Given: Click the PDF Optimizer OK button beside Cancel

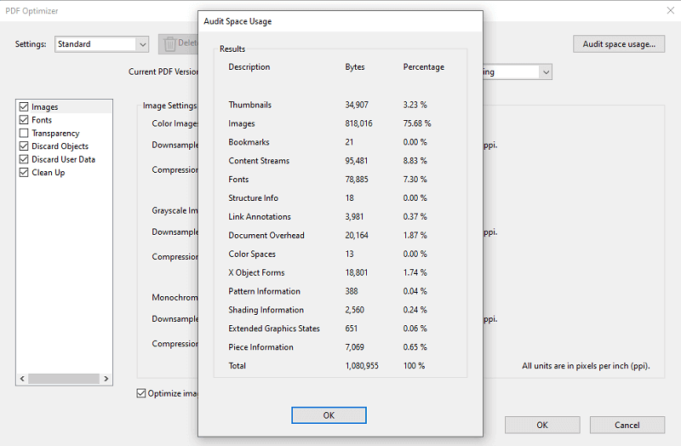Looking at the screenshot, I should click(541, 425).
